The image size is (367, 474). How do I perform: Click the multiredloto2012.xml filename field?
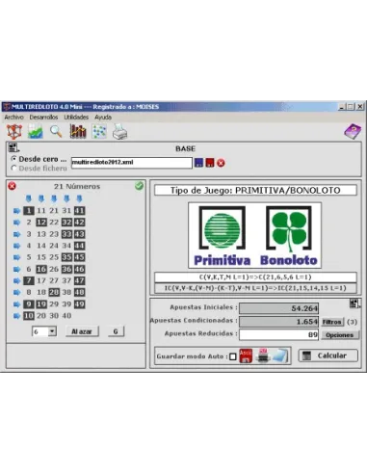[132, 163]
